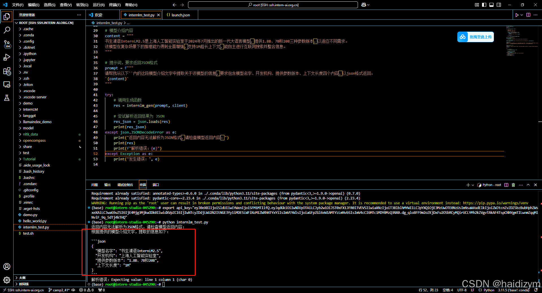Open editor More Actions ellipsis

pos(536,15)
